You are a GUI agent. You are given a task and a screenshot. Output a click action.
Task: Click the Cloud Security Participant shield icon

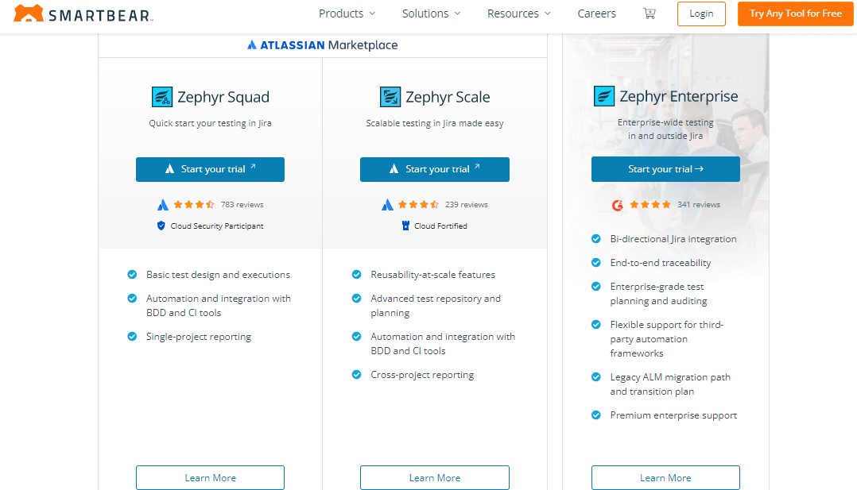click(161, 226)
